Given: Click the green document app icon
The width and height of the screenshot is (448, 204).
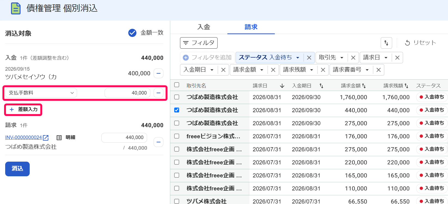Looking at the screenshot, I should pyautogui.click(x=16, y=8).
